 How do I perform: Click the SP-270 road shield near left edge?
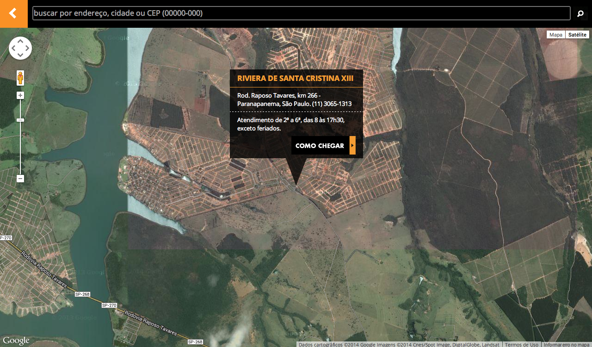click(x=6, y=238)
